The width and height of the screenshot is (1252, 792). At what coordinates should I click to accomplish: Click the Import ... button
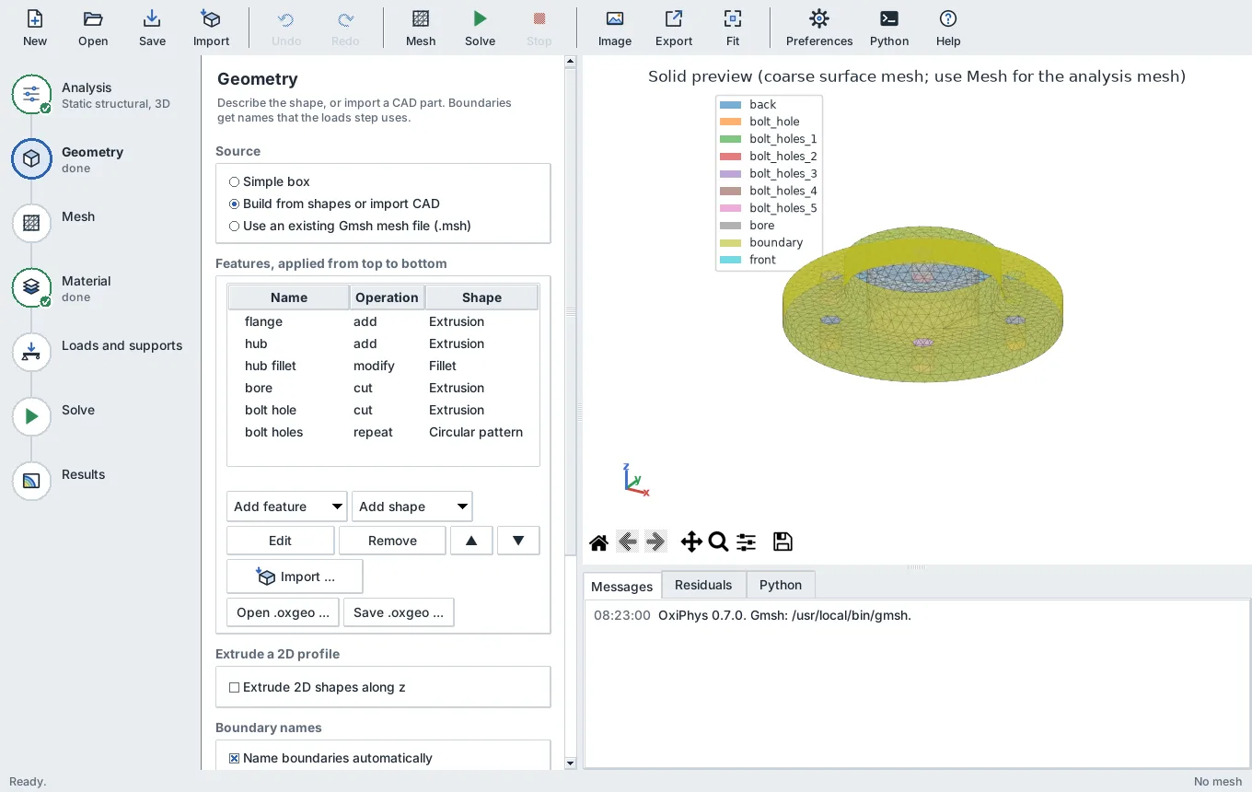[295, 577]
